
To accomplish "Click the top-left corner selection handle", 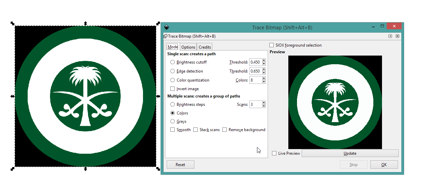I will [x=12, y=23].
